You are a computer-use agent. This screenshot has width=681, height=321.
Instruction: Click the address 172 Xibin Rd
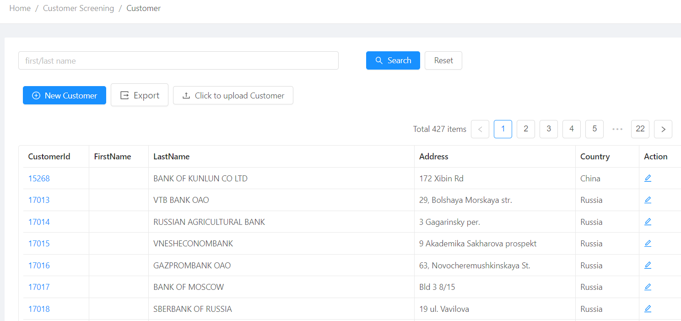click(441, 179)
